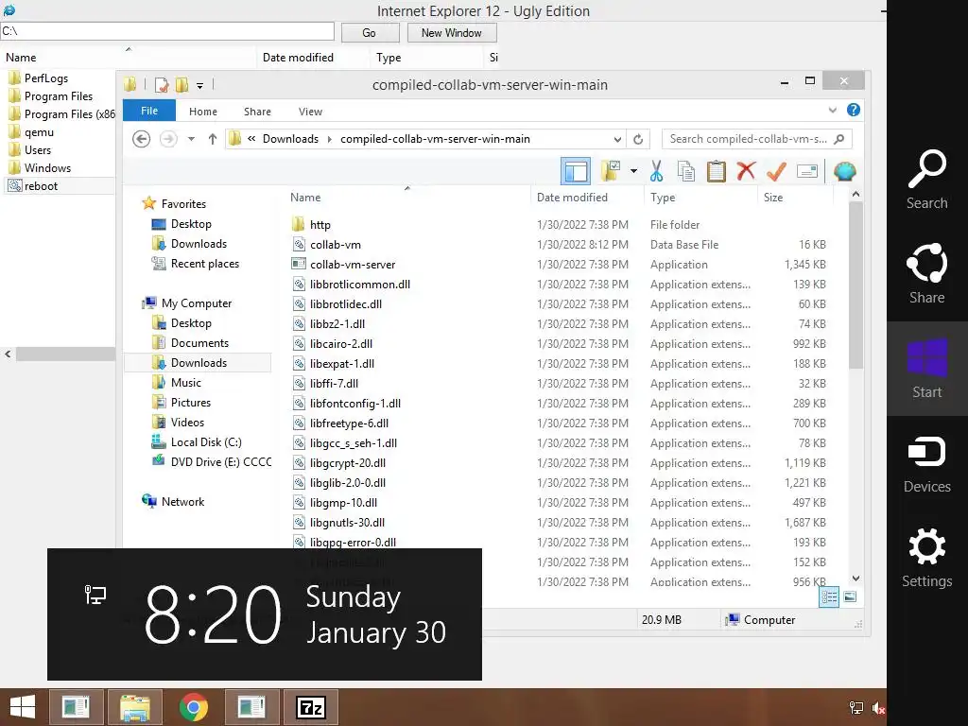Image resolution: width=968 pixels, height=726 pixels.
Task: Refresh the current folder view
Action: click(638, 139)
